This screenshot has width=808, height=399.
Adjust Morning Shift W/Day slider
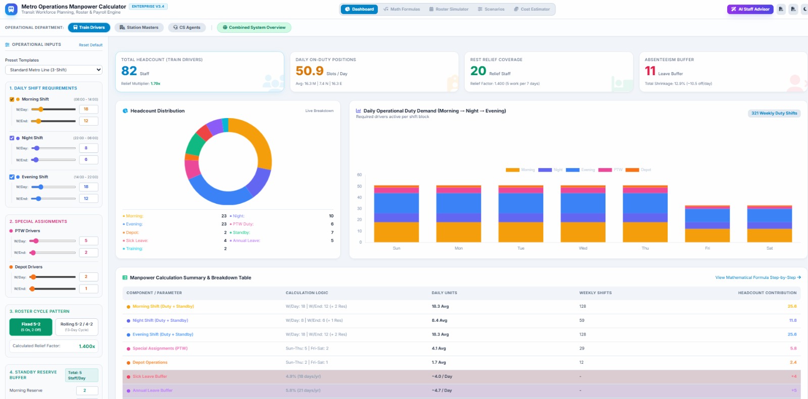tap(53, 109)
